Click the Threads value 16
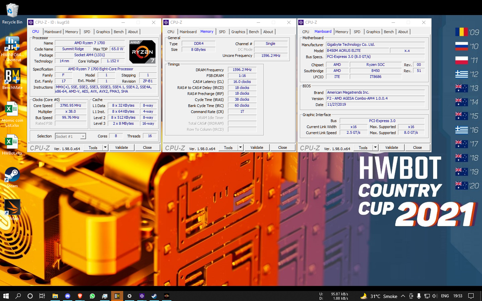This screenshot has width=482, height=301. [150, 136]
